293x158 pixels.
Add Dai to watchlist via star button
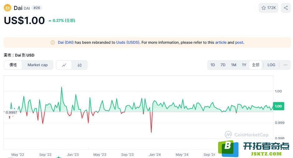point(269,8)
